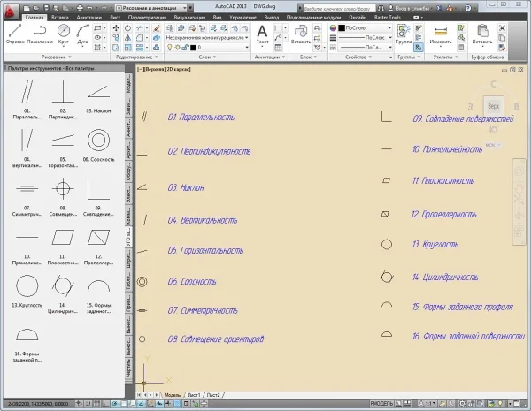Select the Отрезок line tool
Viewport: 531px width, 411px height.
[15, 34]
